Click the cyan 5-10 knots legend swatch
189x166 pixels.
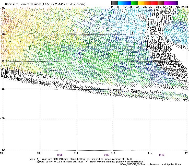pyautogui.click(x=121, y=3)
